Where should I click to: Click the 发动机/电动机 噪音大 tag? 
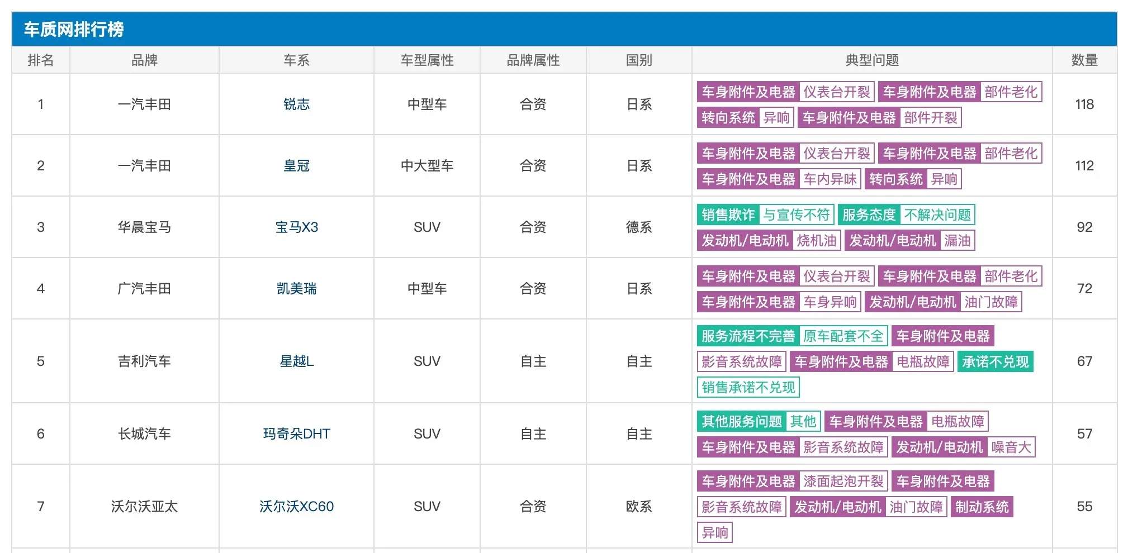963,447
